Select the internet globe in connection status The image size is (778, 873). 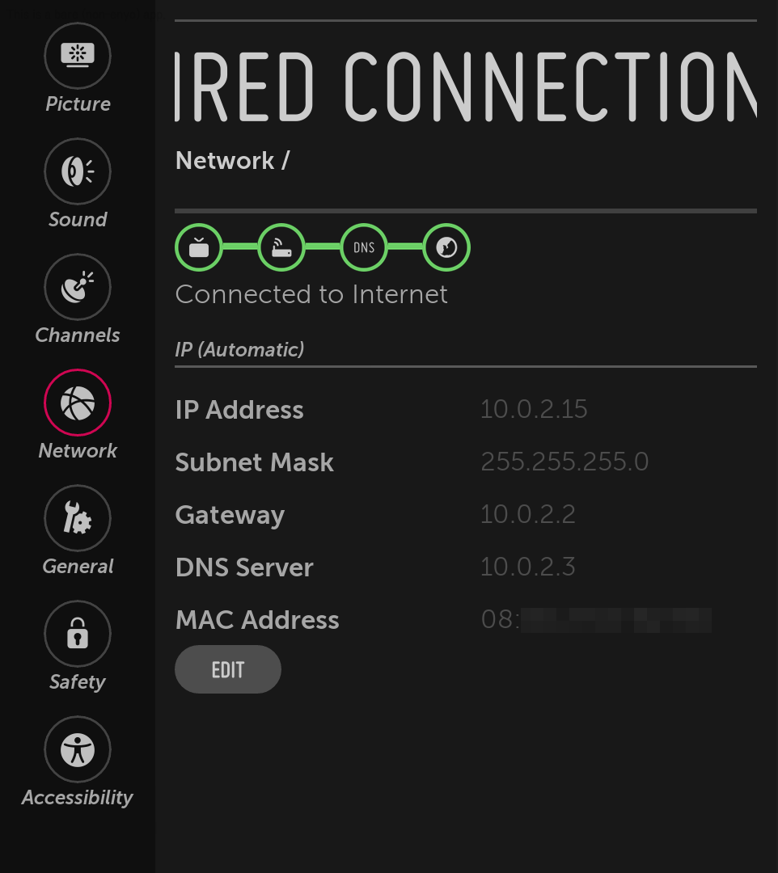[x=445, y=247]
